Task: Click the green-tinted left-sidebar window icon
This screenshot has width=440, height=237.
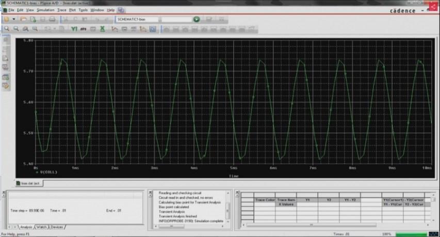Action: point(6,77)
